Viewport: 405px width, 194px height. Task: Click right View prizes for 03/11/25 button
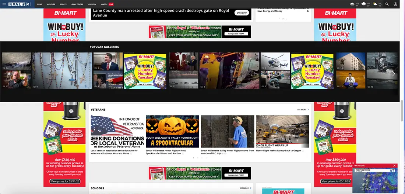[335, 182]
